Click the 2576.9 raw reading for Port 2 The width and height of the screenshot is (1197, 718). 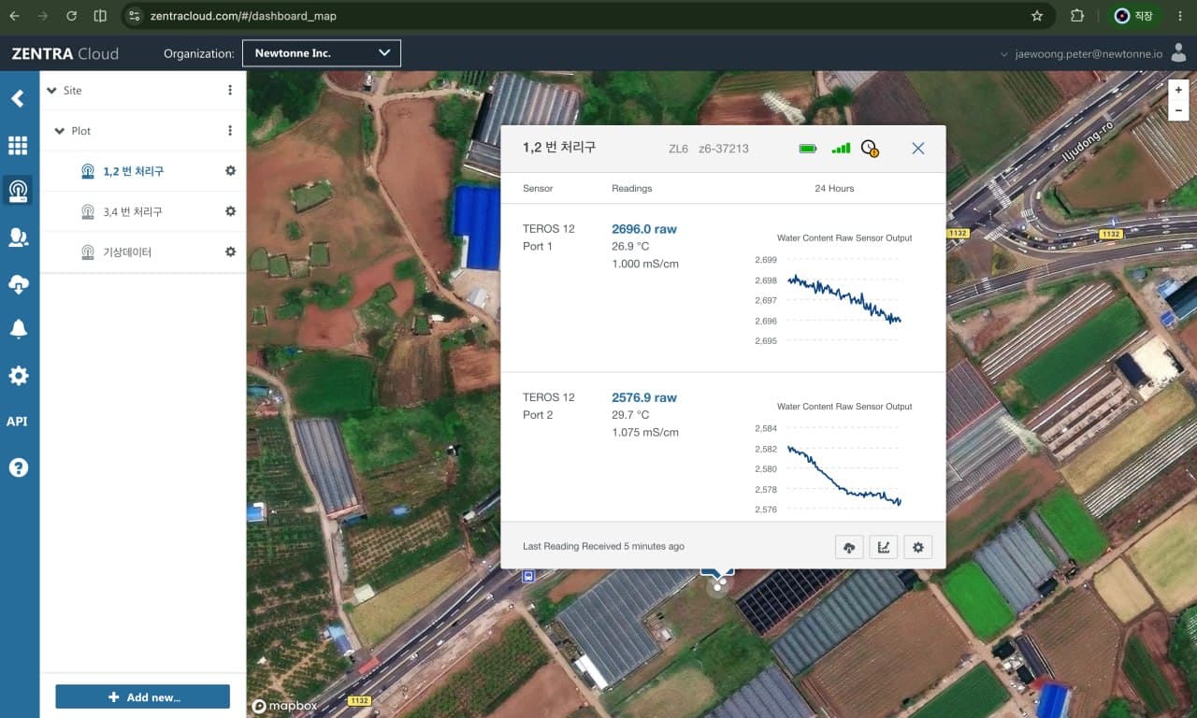pos(644,397)
